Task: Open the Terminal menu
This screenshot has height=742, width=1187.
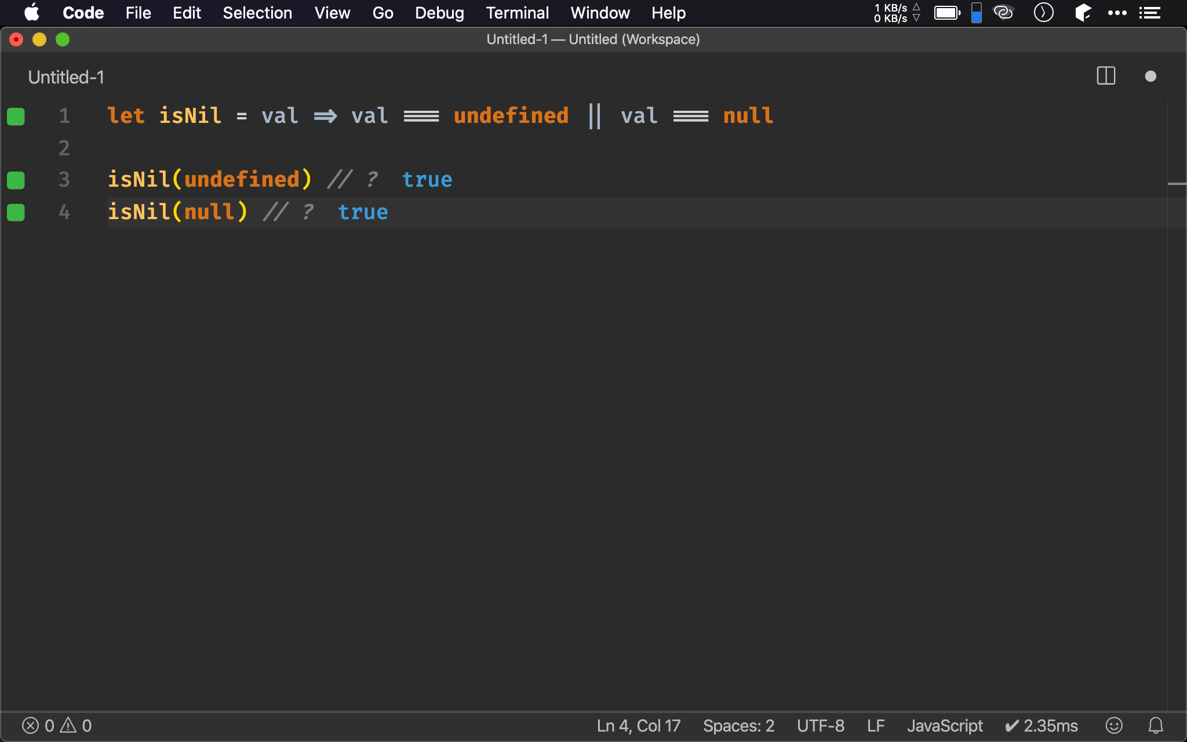Action: (515, 13)
